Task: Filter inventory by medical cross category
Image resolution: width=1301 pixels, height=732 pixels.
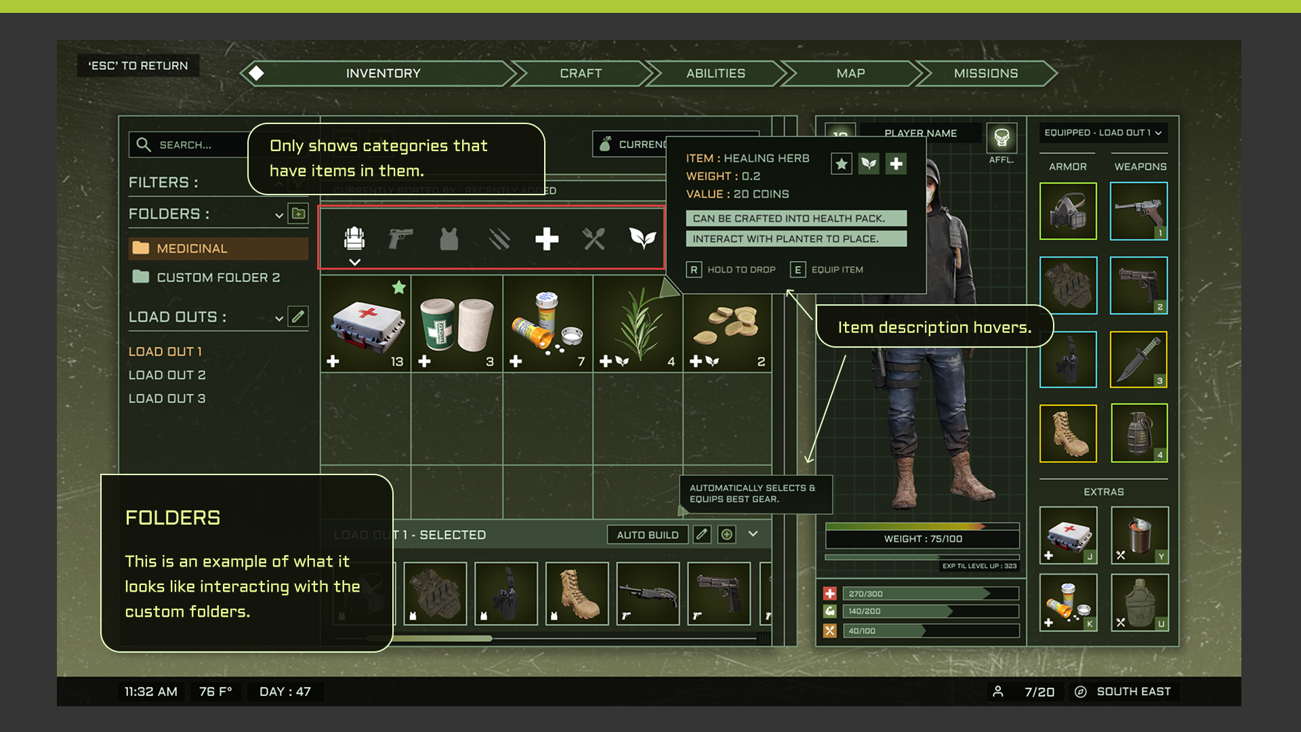Action: [547, 239]
